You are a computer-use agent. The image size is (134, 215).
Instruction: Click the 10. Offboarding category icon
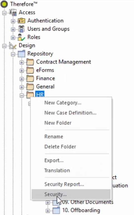56,210
